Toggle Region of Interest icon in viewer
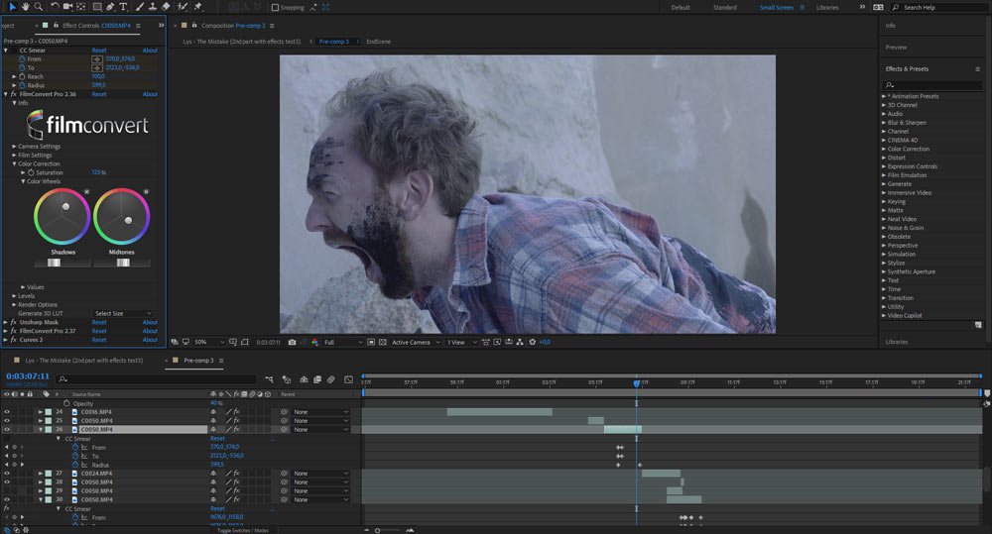 click(371, 342)
